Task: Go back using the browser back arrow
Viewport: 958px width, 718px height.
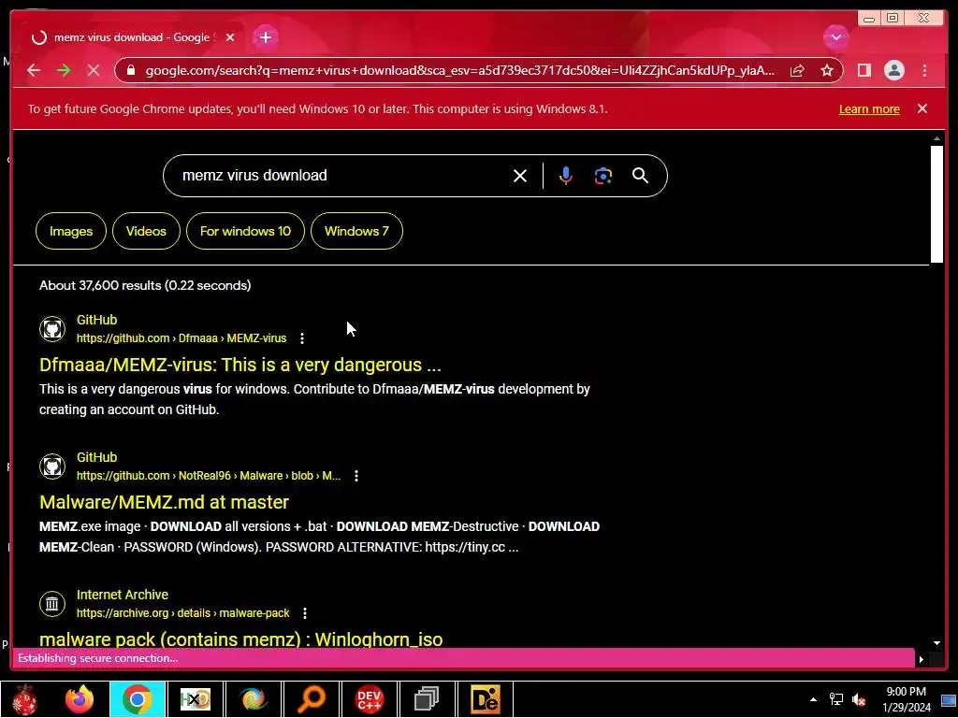Action: pos(34,70)
